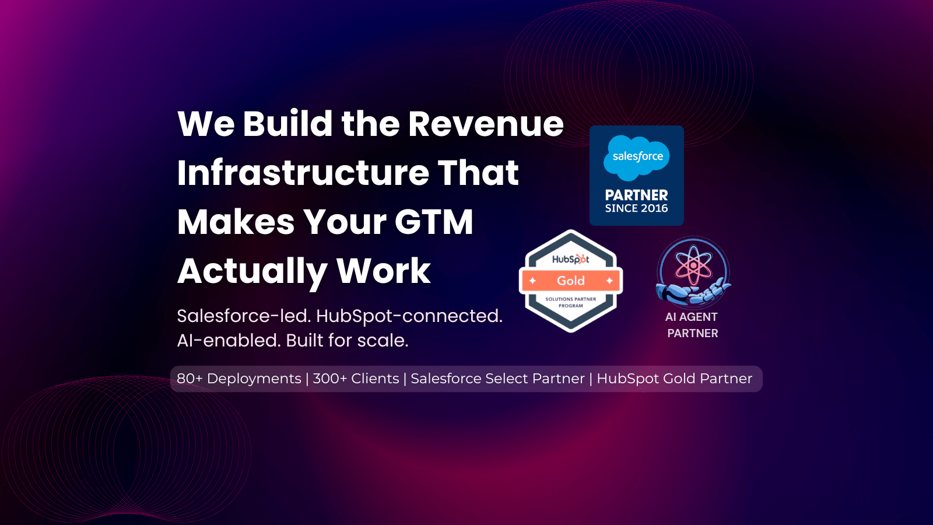Click the "AI AGENT PARTNER" label
Image resolution: width=933 pixels, height=525 pixels.
(x=692, y=325)
